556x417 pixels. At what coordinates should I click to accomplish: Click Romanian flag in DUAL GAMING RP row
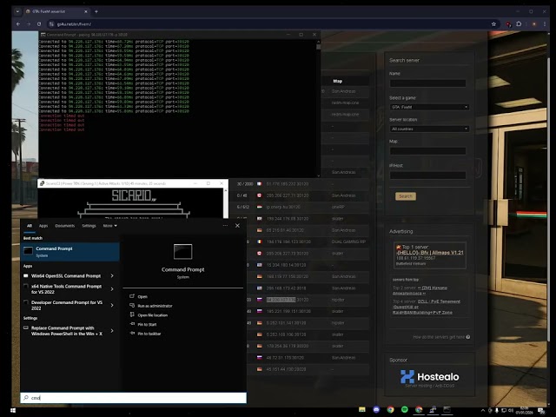tap(259, 242)
